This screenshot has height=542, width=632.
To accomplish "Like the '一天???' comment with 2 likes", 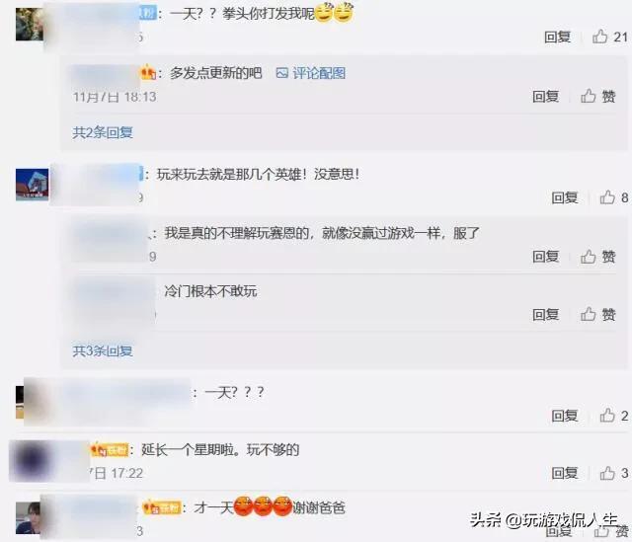I will pyautogui.click(x=607, y=415).
